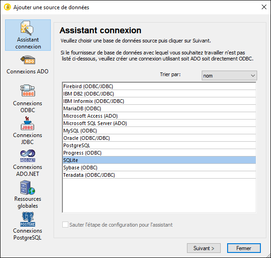Open the ODBC connections plug icon
The width and height of the screenshot is (271, 258).
tap(28, 90)
